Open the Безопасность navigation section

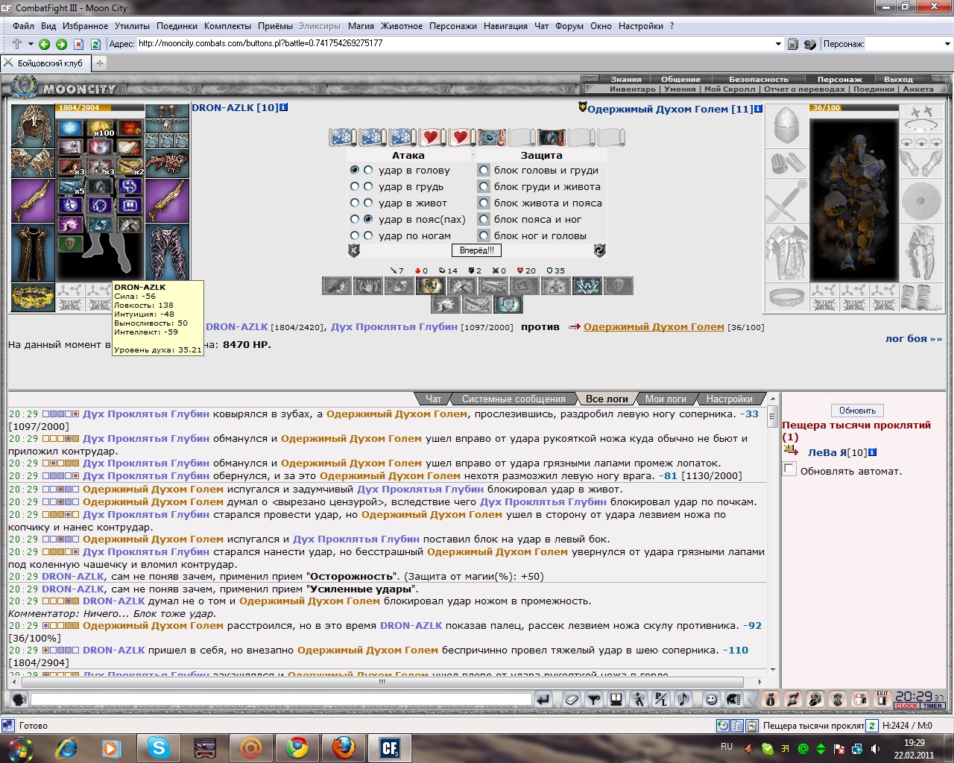pos(758,79)
